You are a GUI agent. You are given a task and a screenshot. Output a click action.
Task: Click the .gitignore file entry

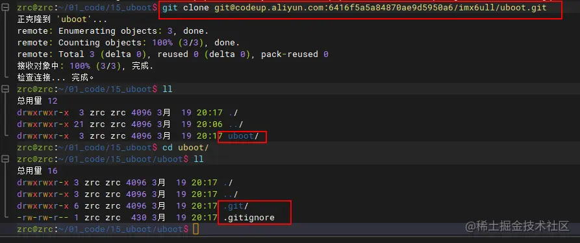(x=249, y=218)
